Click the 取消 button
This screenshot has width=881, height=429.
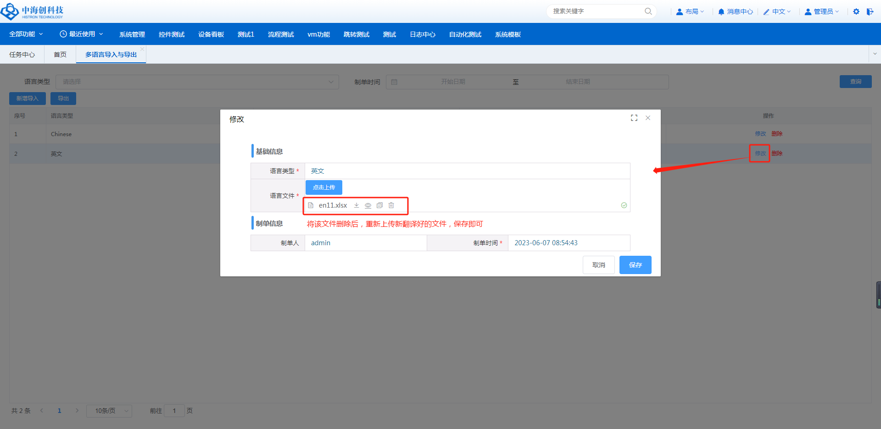click(598, 265)
